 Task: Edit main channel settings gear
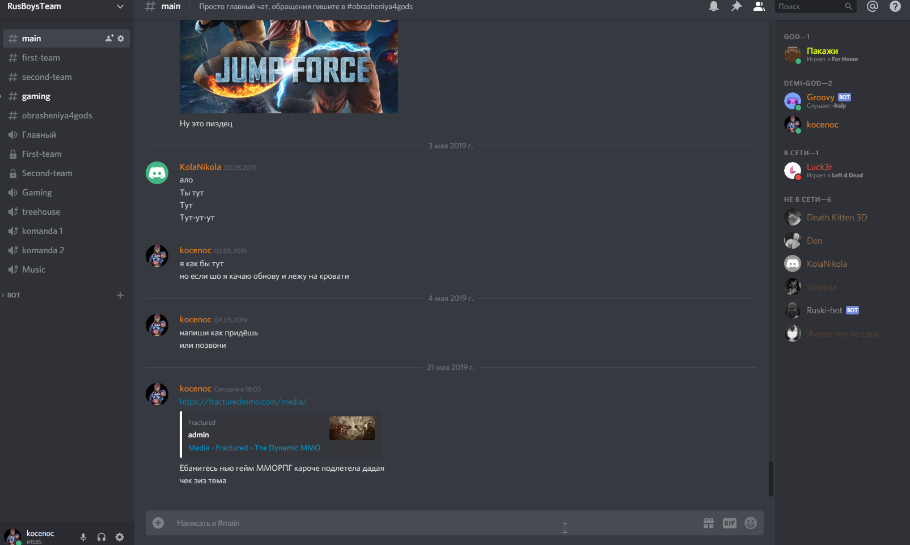[121, 38]
